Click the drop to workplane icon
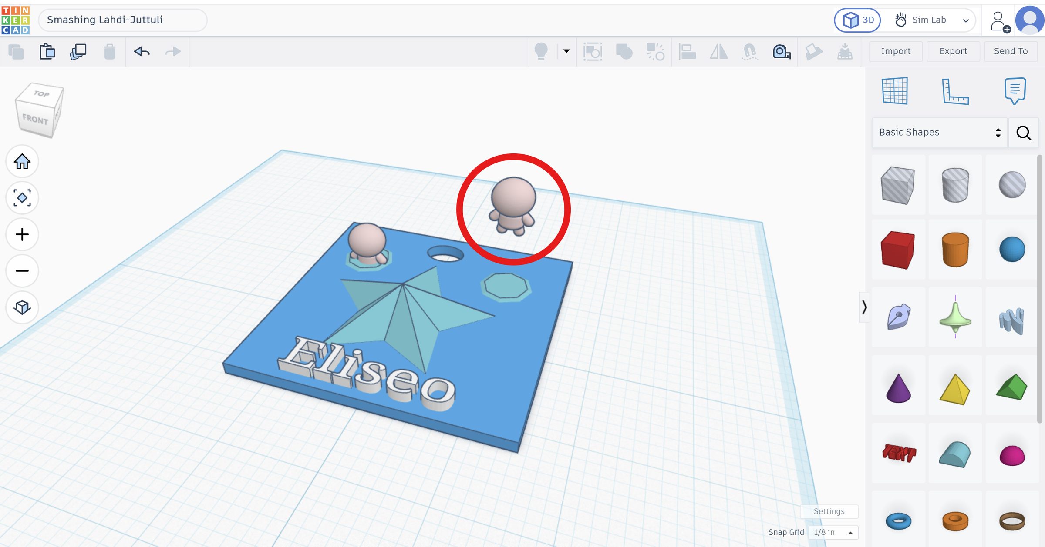The height and width of the screenshot is (547, 1045). click(845, 52)
